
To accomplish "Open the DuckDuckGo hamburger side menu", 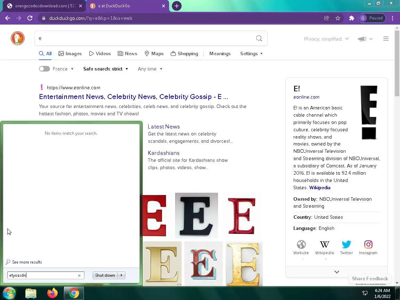I will pyautogui.click(x=386, y=39).
